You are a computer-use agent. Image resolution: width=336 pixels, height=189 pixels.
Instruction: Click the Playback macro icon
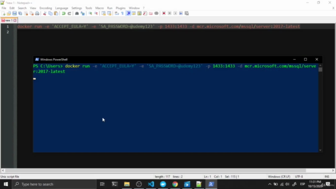[x=175, y=13]
